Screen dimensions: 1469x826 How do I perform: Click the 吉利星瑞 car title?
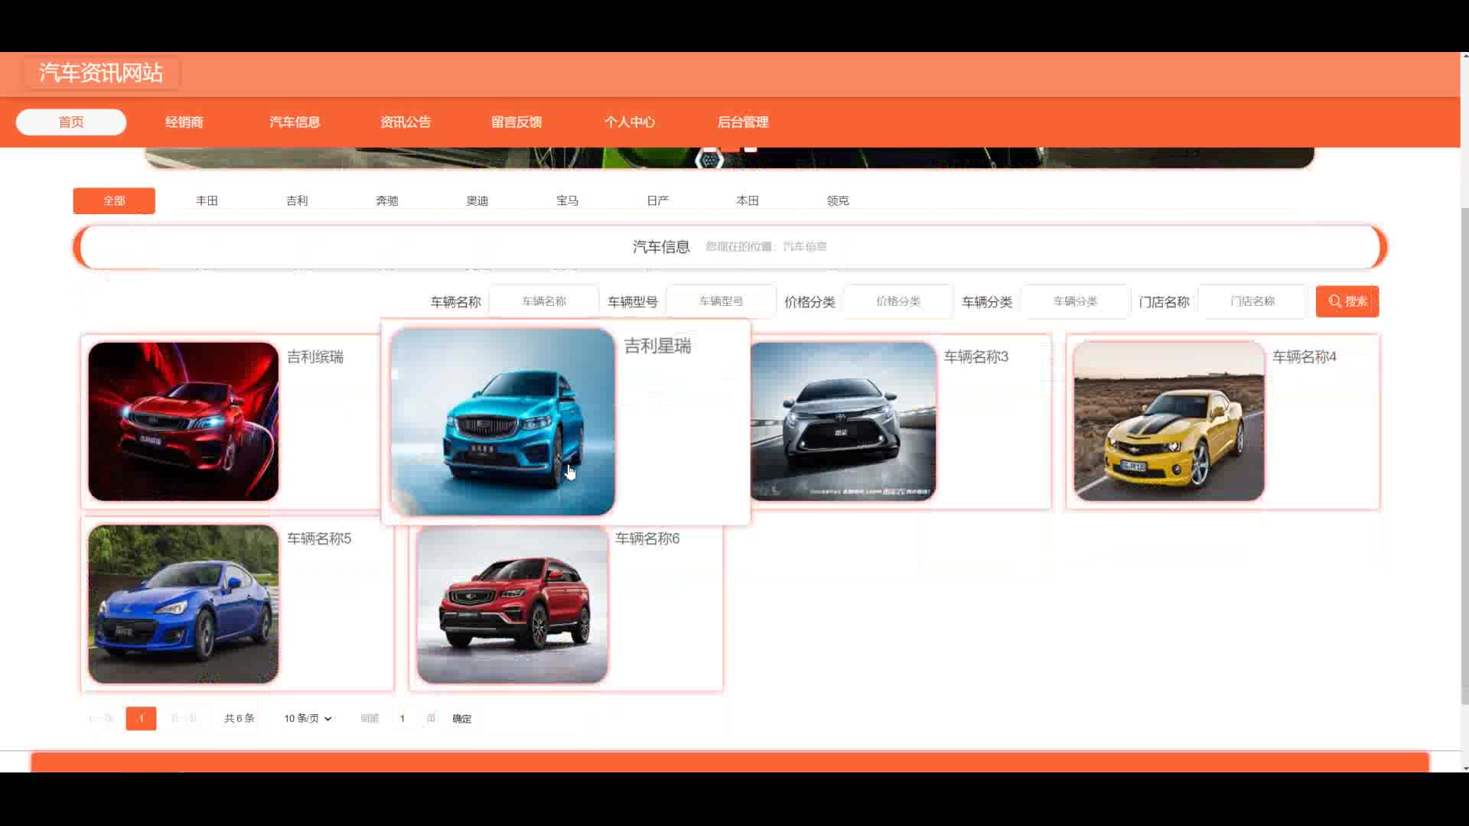657,346
